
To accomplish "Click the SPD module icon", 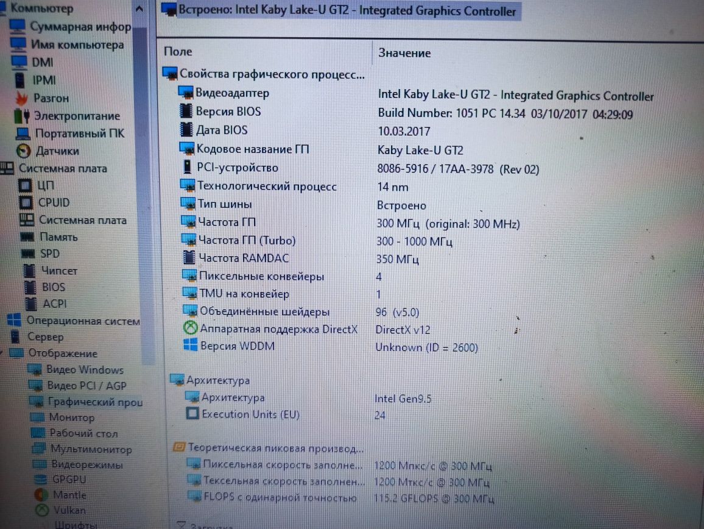I will coord(28,254).
